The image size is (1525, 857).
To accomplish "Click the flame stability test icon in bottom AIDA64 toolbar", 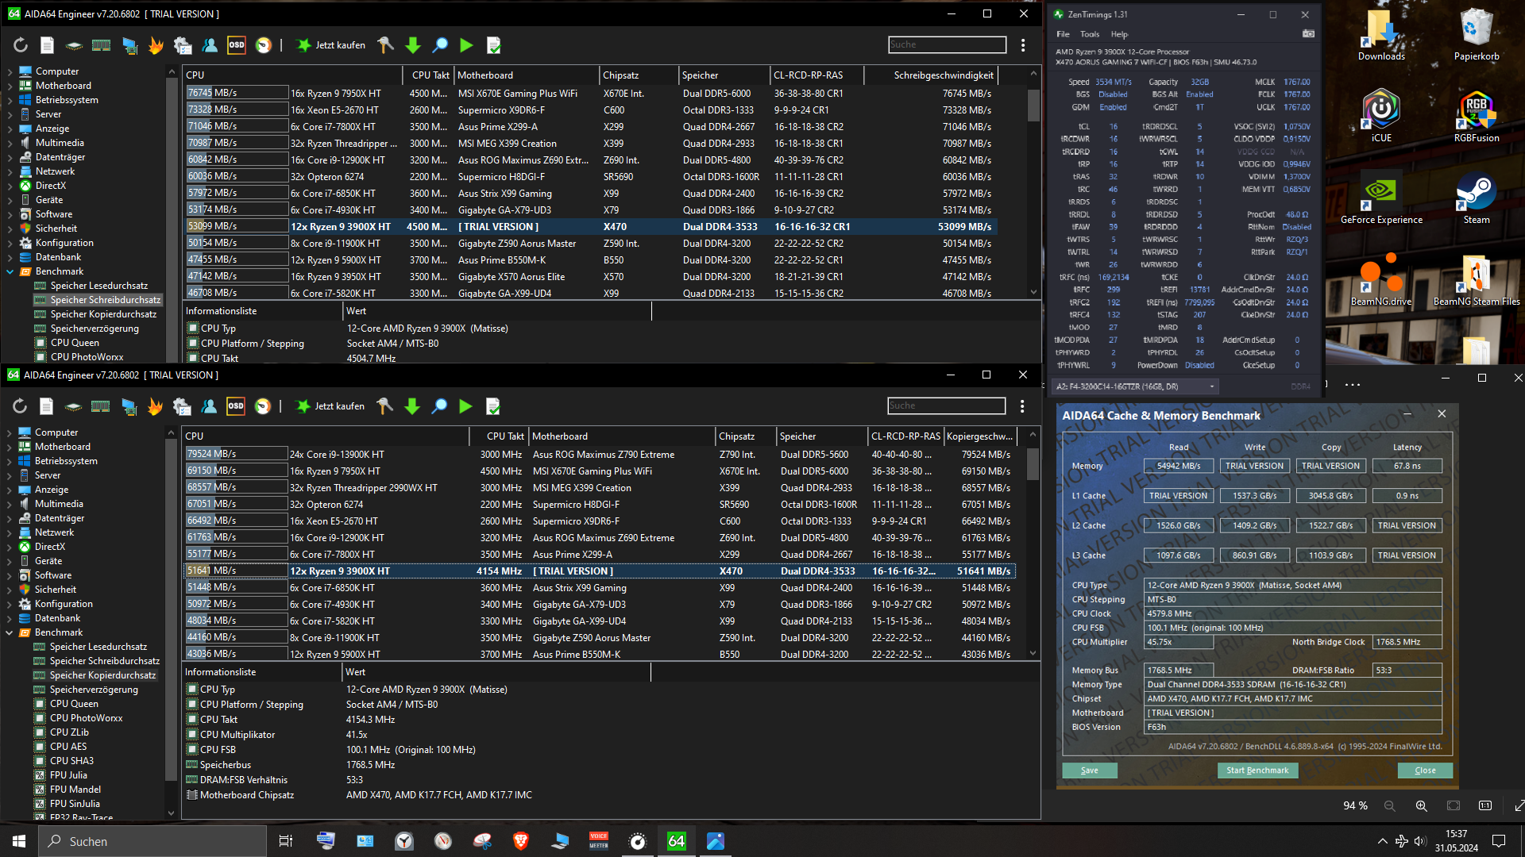I will pyautogui.click(x=155, y=406).
